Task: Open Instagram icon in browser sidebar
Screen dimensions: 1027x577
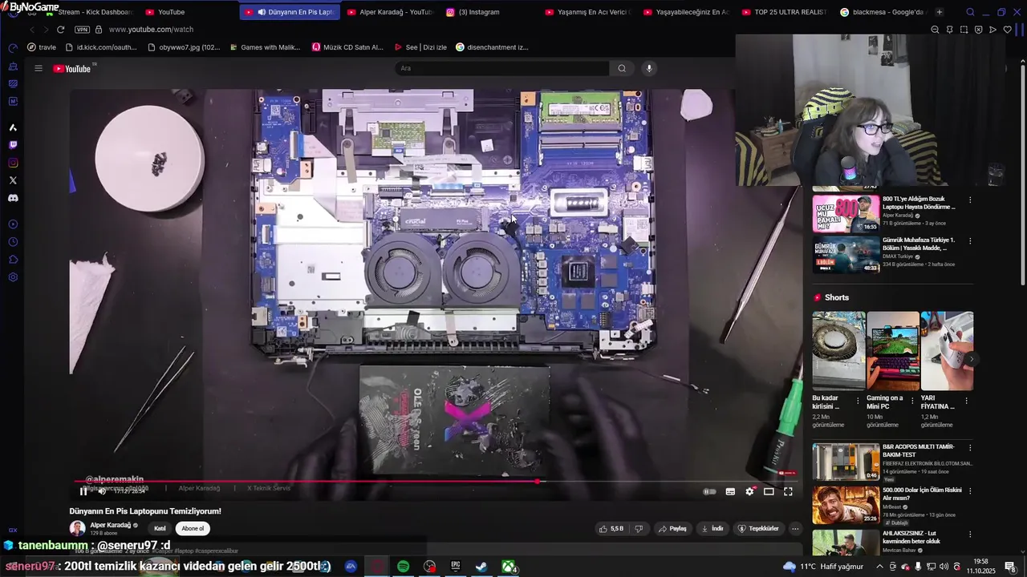Action: tap(13, 163)
